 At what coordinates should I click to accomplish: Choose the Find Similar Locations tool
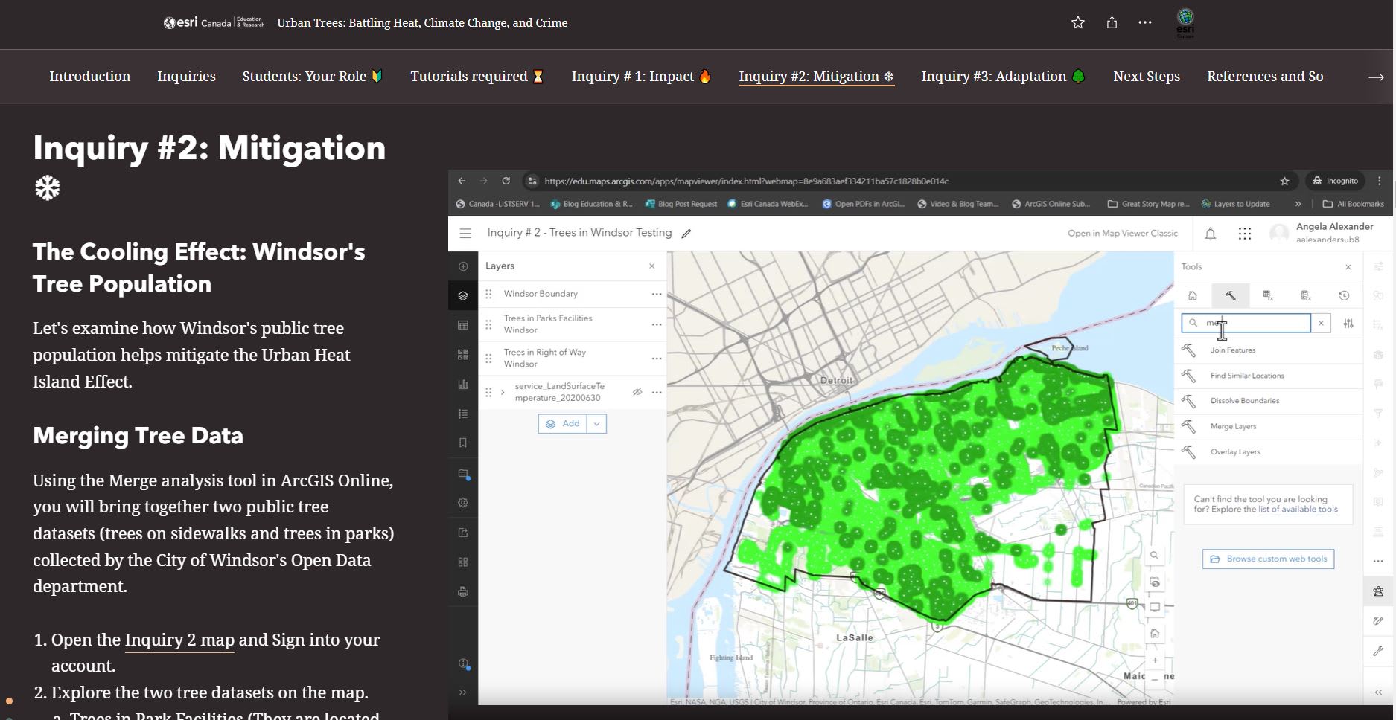pos(1269,376)
